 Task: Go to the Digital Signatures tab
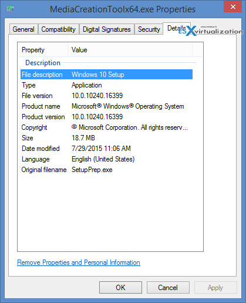click(107, 29)
